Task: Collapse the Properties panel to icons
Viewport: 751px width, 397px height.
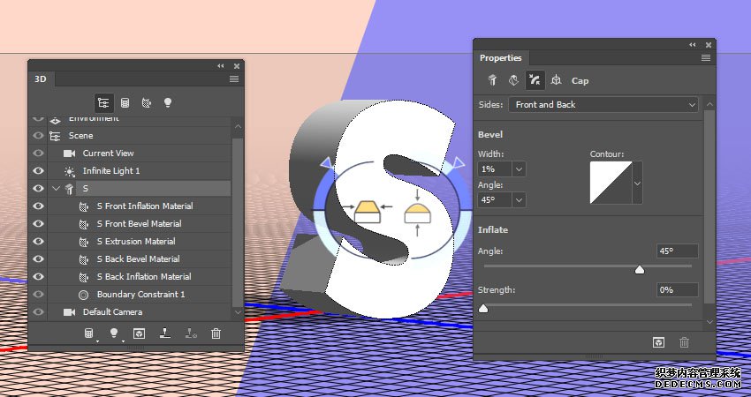Action: pos(692,44)
